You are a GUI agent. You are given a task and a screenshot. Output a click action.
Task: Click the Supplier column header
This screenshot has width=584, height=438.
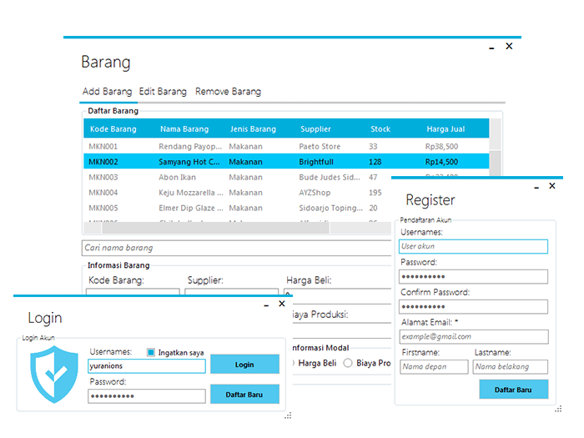[x=315, y=128]
